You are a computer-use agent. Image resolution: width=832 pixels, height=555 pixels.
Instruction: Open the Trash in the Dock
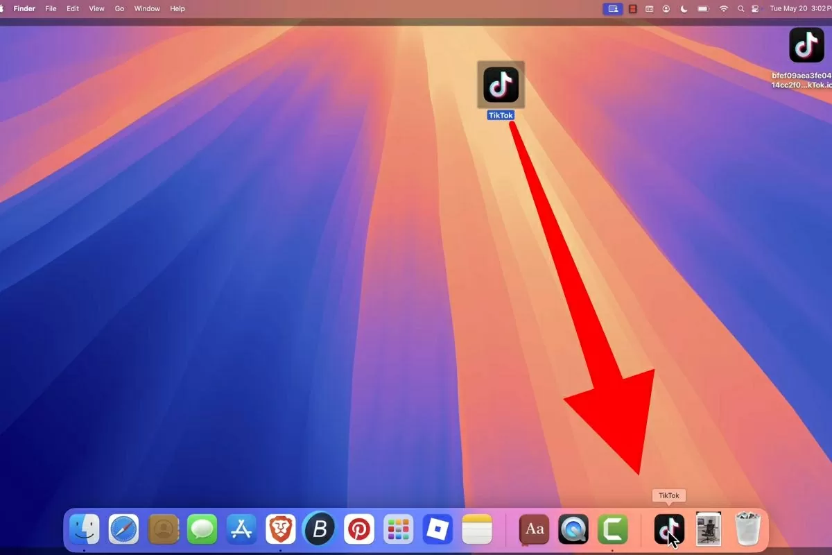click(x=748, y=529)
